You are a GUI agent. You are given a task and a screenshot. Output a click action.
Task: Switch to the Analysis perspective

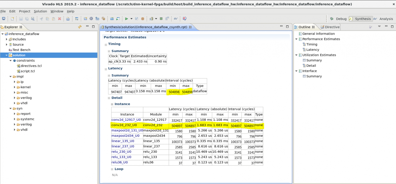point(383,19)
